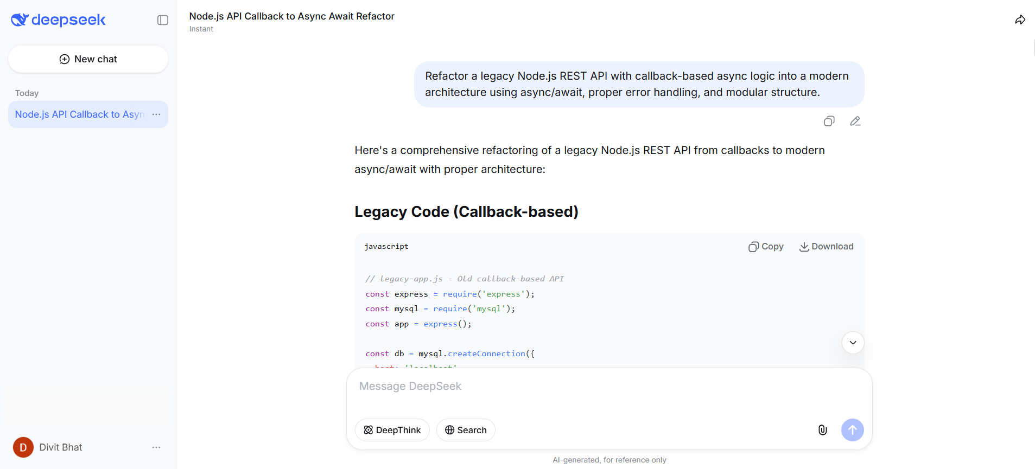Download the javascript code block
The image size is (1035, 469).
pos(826,247)
